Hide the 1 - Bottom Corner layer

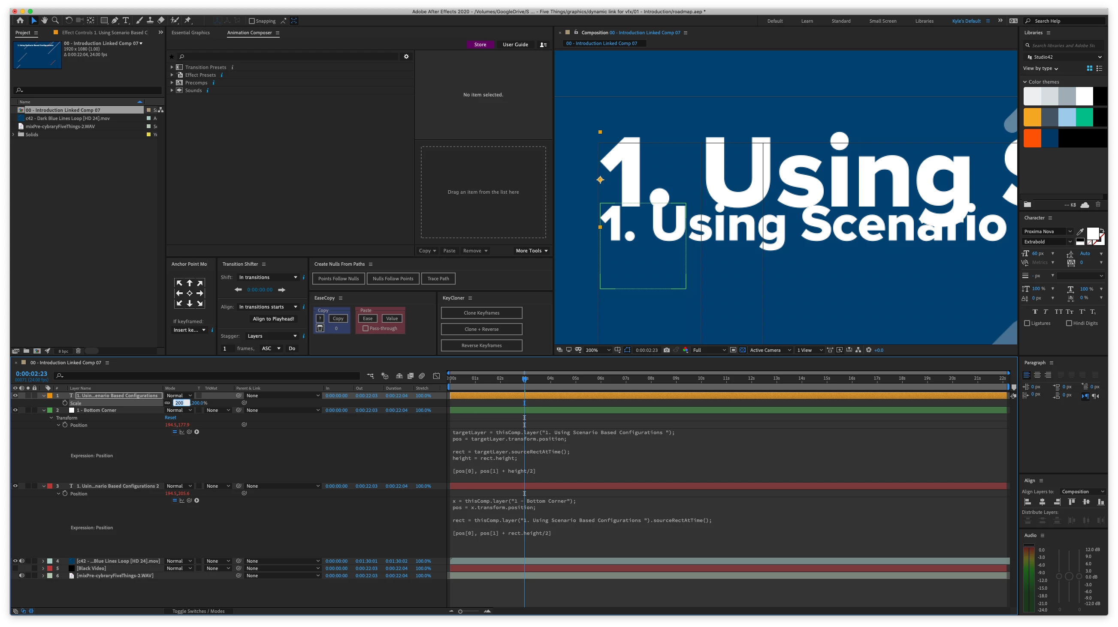pos(15,410)
